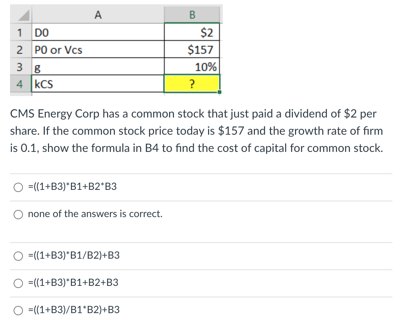This screenshot has height=326, width=396.
Task: Select cell A4 labeled kCS
Action: 97,83
